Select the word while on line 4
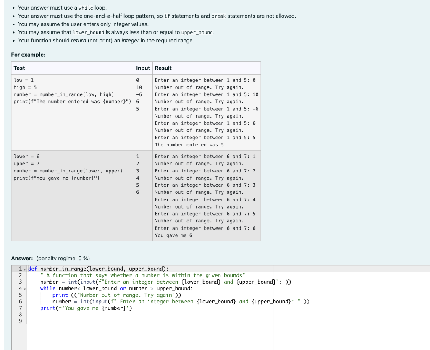Image resolution: width=430 pixels, height=350 pixels. click(x=47, y=288)
